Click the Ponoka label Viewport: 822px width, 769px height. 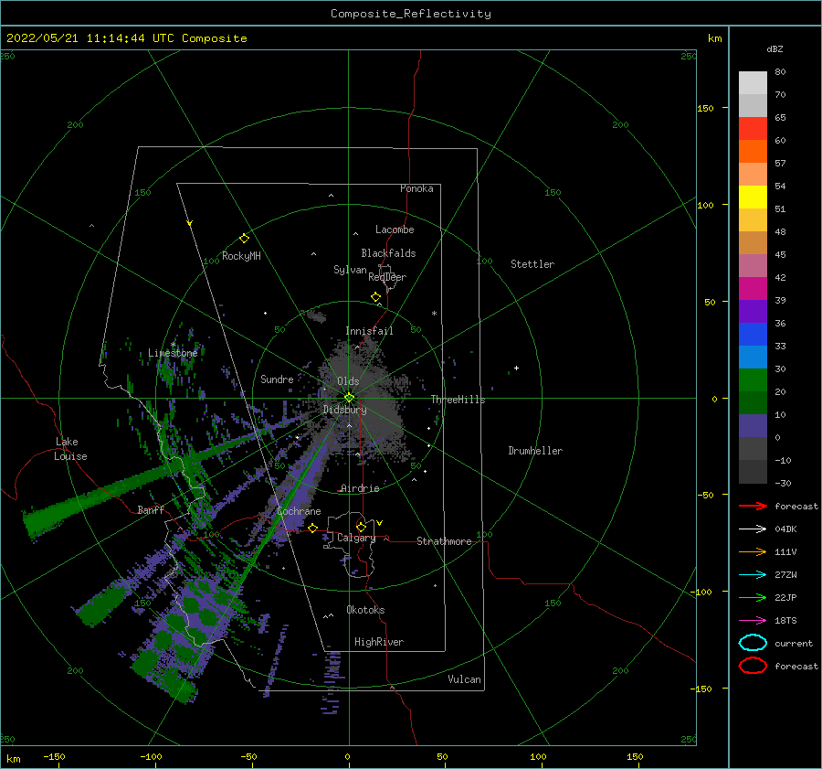coord(416,188)
